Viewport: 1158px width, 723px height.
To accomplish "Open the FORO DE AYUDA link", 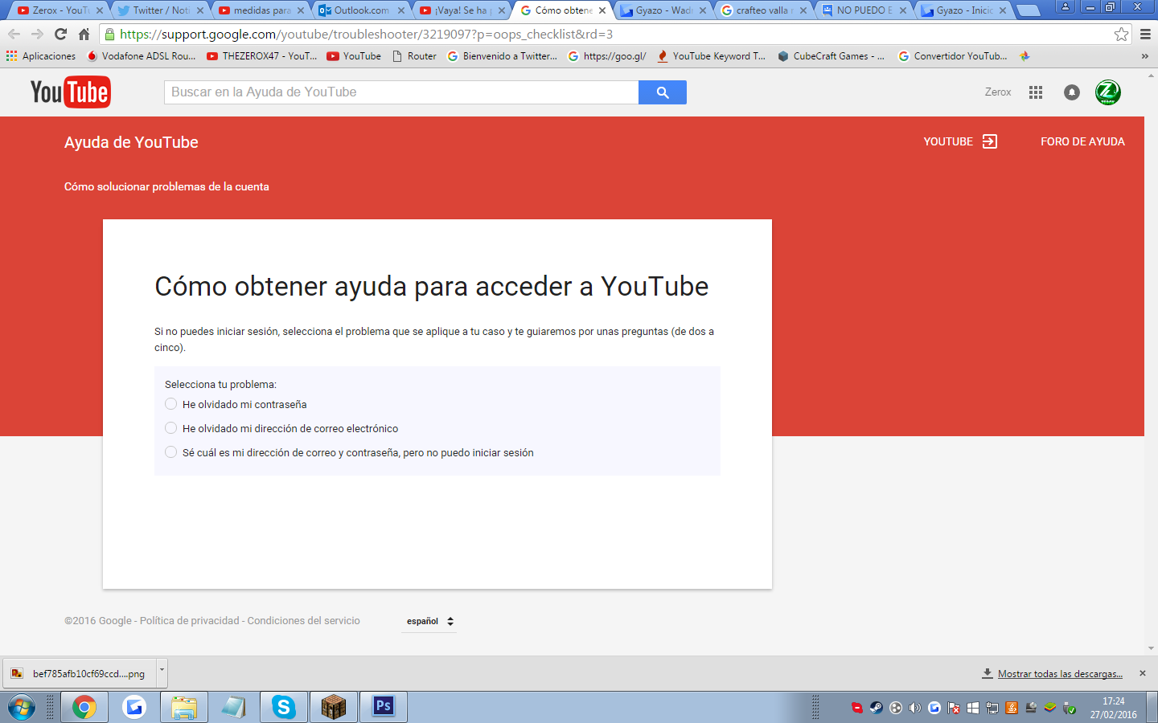I will click(1082, 141).
